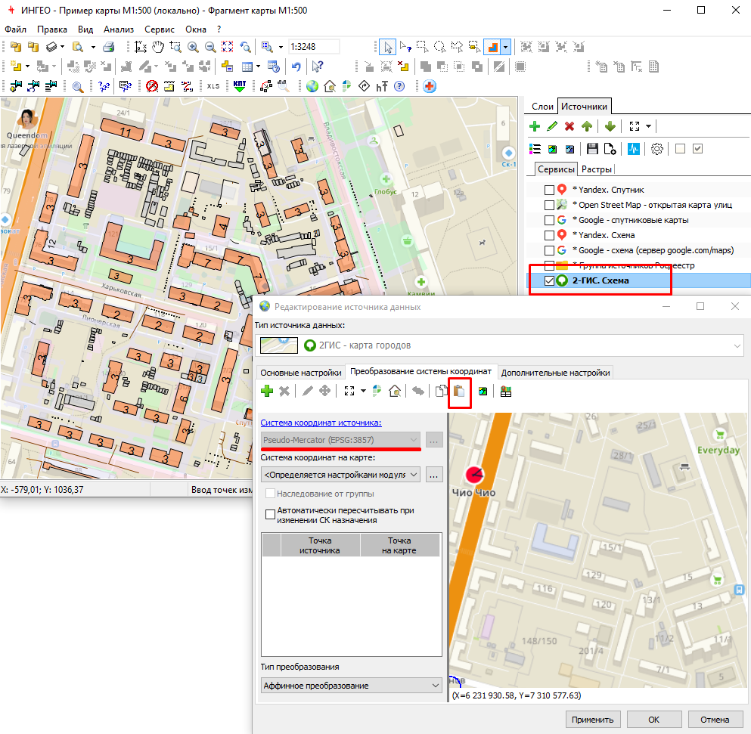This screenshot has width=751, height=734.
Task: Enable the Yandex. Спутник source checkbox
Action: click(x=549, y=190)
